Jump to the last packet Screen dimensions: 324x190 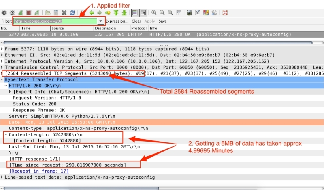[x=124, y=13]
